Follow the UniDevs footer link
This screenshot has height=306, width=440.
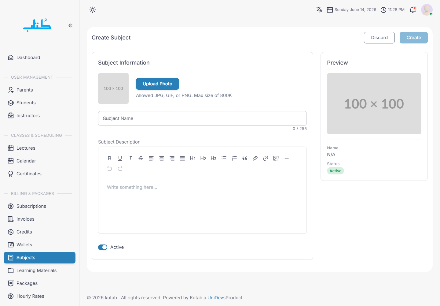pyautogui.click(x=216, y=298)
